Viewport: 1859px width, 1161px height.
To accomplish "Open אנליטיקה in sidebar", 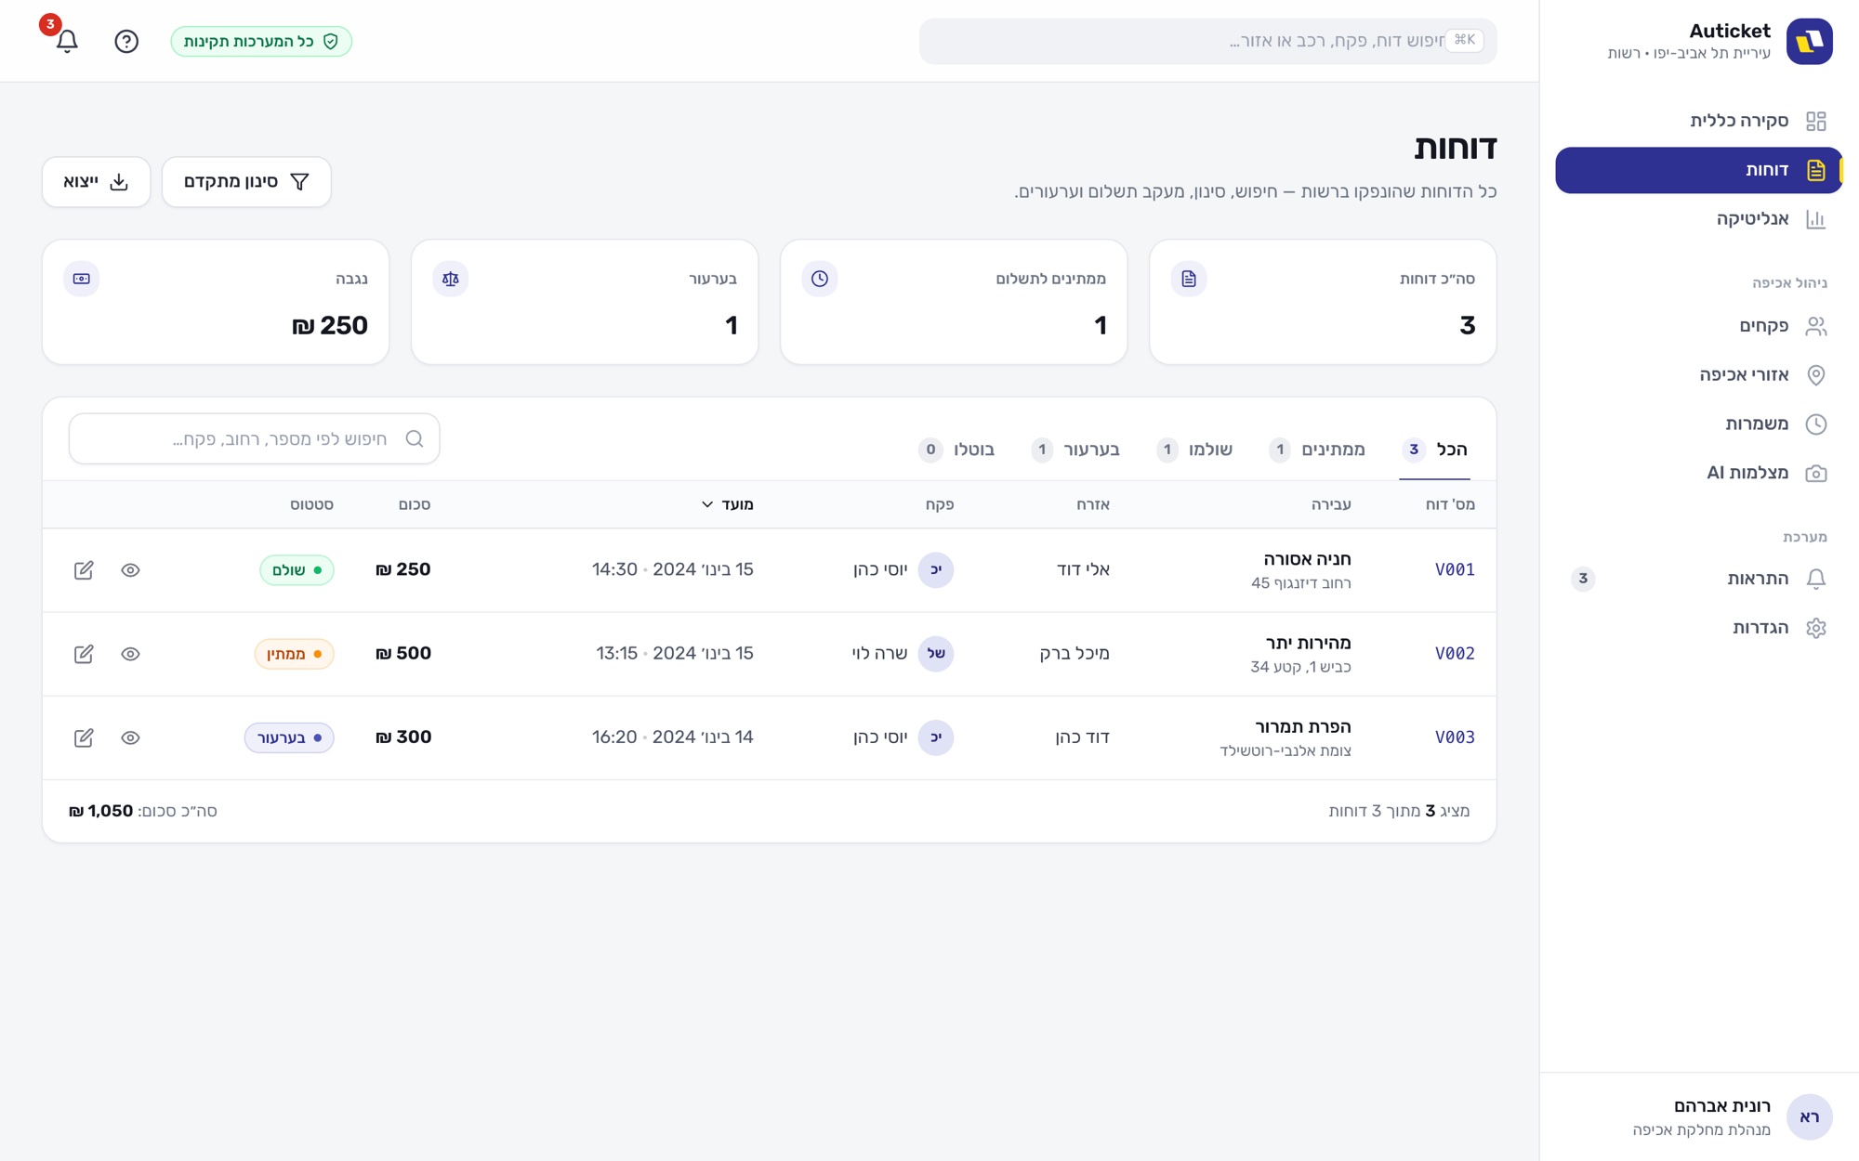I will click(1699, 219).
